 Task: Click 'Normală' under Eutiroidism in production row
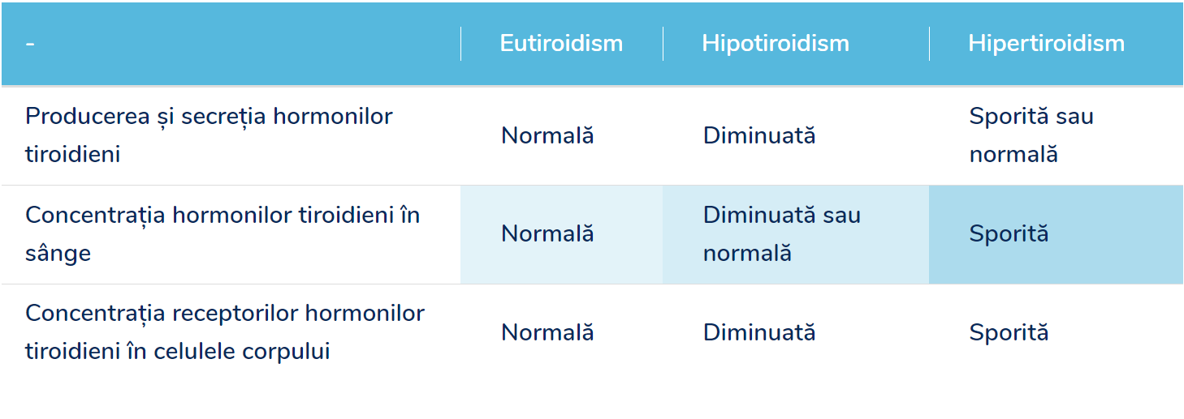pyautogui.click(x=547, y=135)
